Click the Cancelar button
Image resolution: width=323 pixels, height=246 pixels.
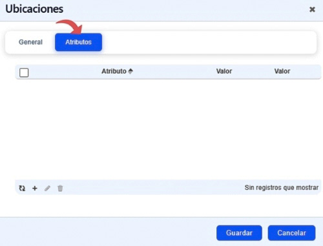coord(291,233)
